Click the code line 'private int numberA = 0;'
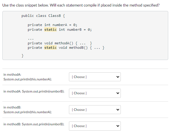 coord(52,25)
